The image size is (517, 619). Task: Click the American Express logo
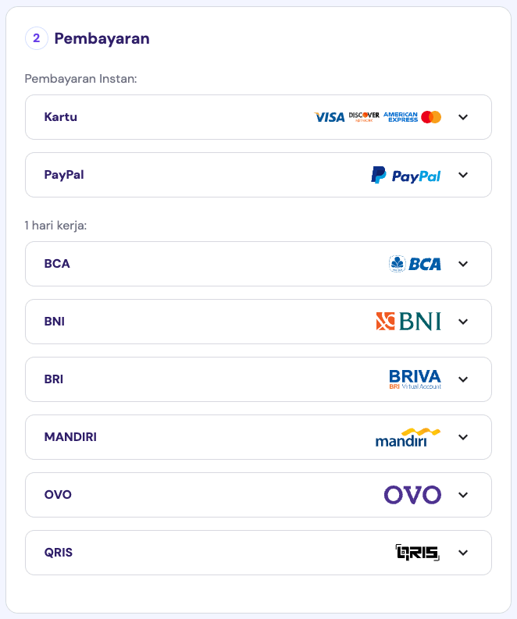(x=400, y=117)
